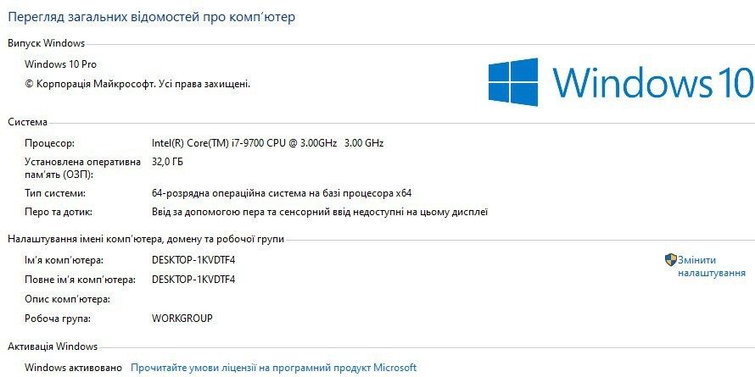The width and height of the screenshot is (755, 377).
Task: Click the Система section header
Action: 28,122
